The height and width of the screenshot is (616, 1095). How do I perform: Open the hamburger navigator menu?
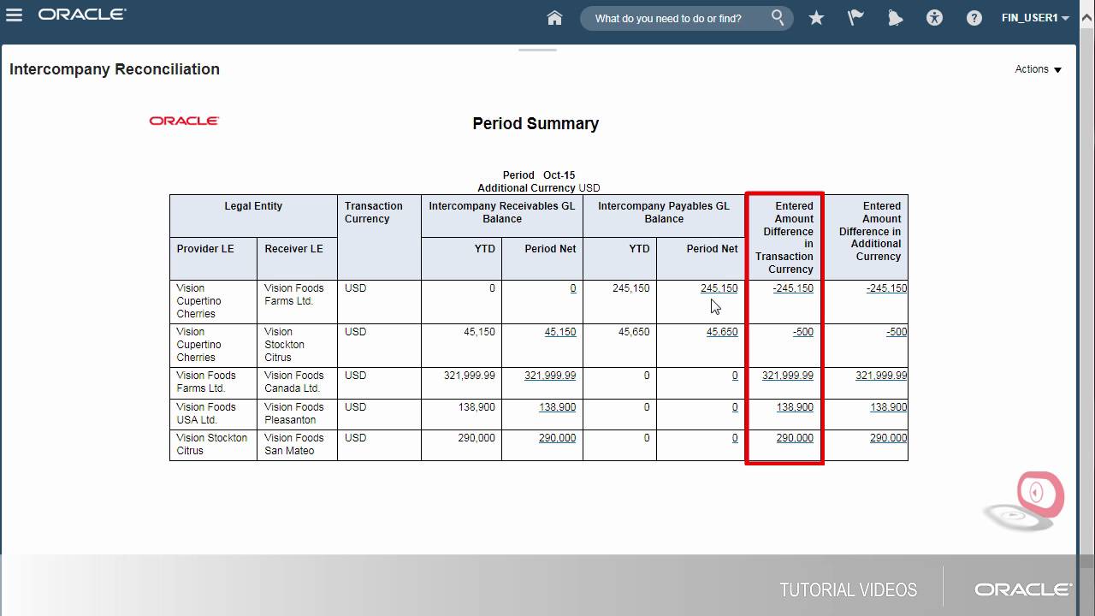14,15
